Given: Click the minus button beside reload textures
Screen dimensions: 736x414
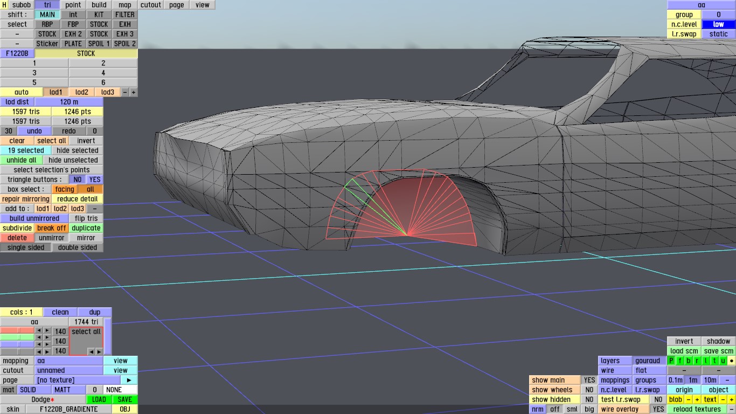Looking at the screenshot, I should [x=732, y=409].
